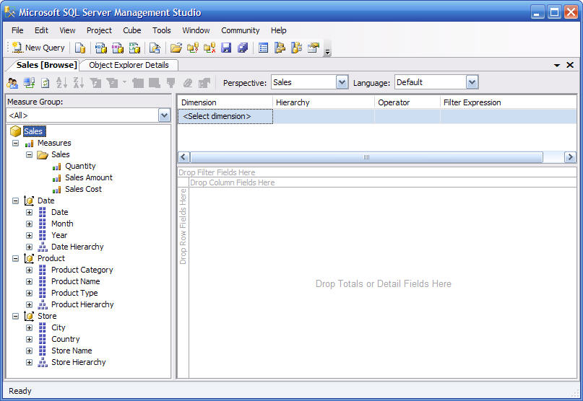Open a new Database Engine Query
The width and height of the screenshot is (583, 401).
tap(80, 48)
